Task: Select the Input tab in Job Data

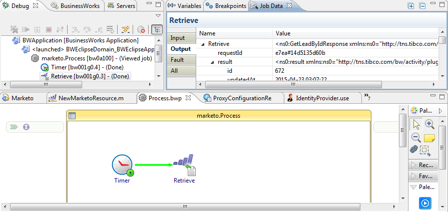Action: 181,38
